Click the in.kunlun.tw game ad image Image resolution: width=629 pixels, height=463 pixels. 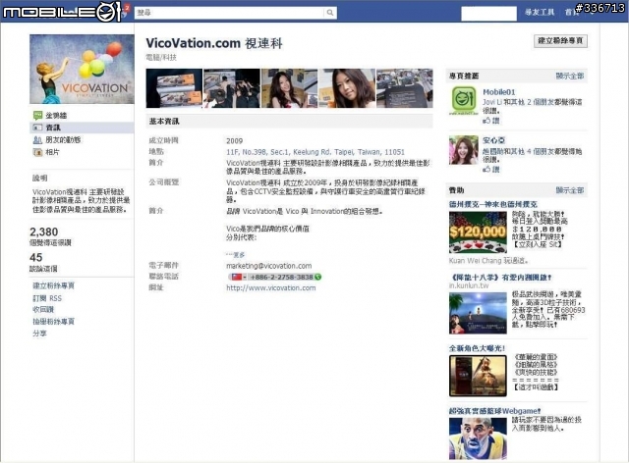coord(478,313)
